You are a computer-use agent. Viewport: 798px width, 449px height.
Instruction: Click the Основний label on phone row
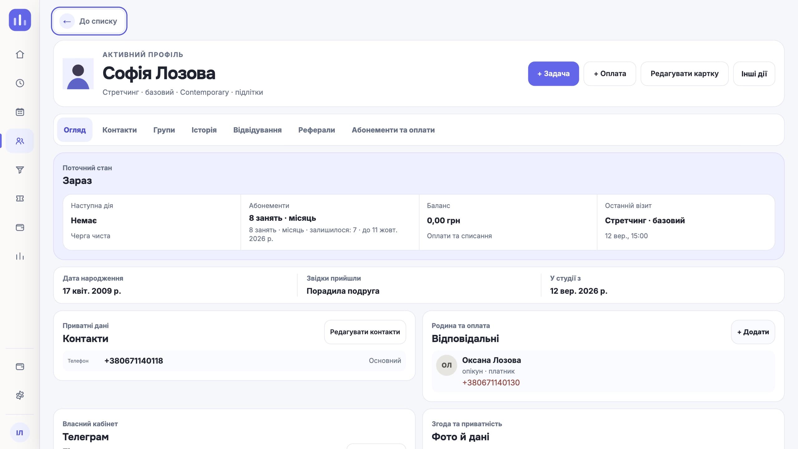point(385,361)
